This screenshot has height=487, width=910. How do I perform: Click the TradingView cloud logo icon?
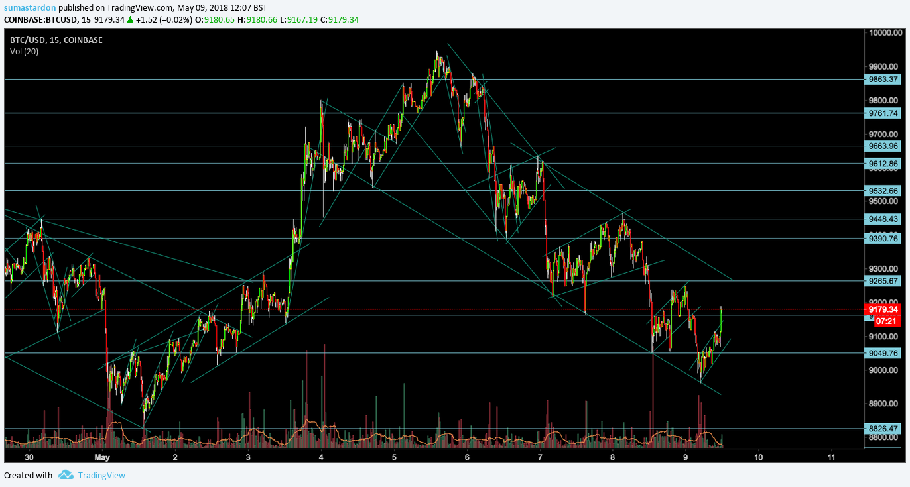(66, 475)
